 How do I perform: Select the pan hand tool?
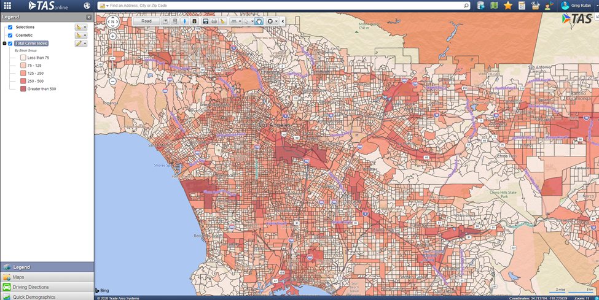(x=259, y=21)
